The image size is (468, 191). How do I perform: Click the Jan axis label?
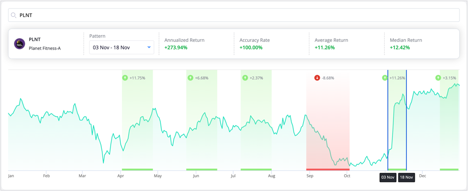click(x=11, y=176)
